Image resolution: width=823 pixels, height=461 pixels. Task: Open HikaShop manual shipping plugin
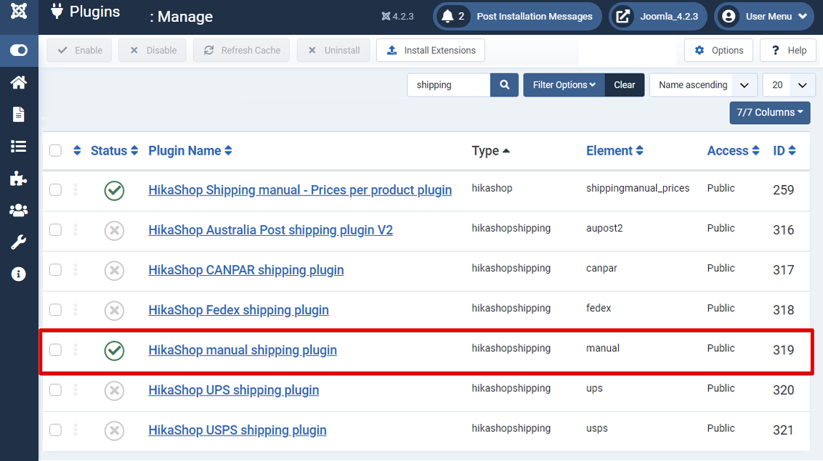243,350
